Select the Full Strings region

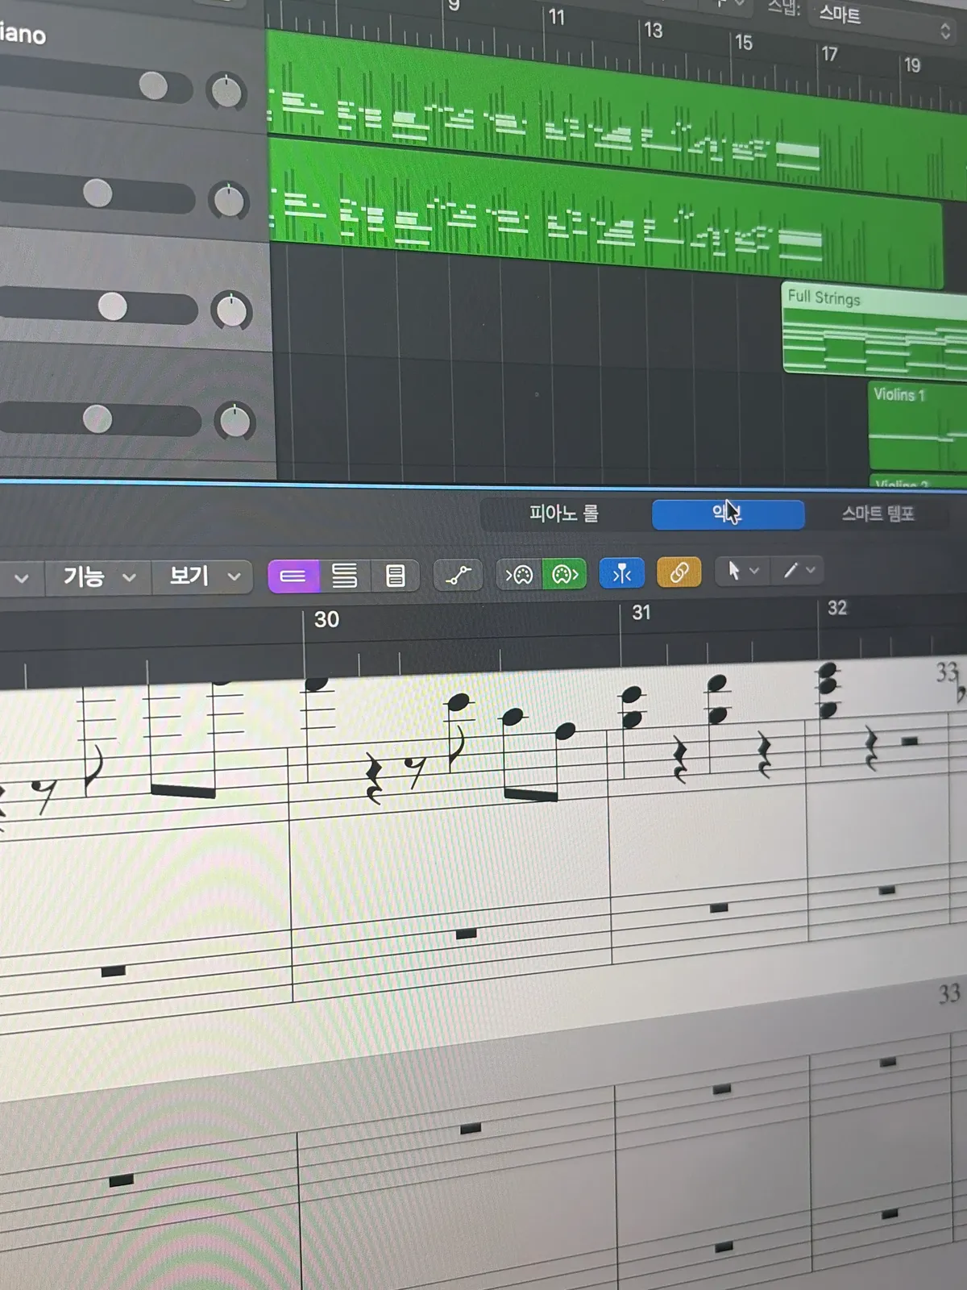pos(874,331)
